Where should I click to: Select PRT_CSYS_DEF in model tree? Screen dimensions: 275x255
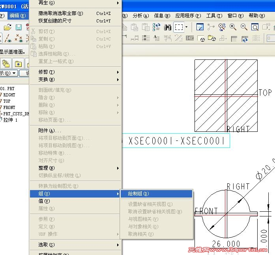[16, 114]
